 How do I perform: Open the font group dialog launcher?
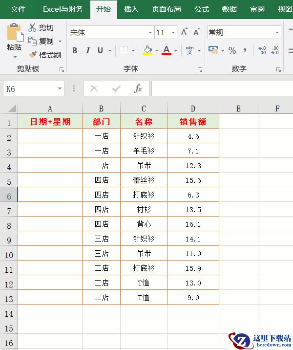200,70
